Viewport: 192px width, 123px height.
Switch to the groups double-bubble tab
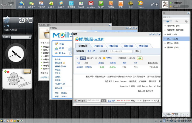pos(177,22)
